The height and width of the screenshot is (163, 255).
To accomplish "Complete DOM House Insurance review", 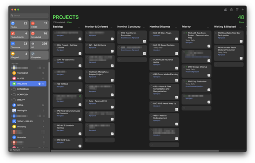I will pos(152,60).
